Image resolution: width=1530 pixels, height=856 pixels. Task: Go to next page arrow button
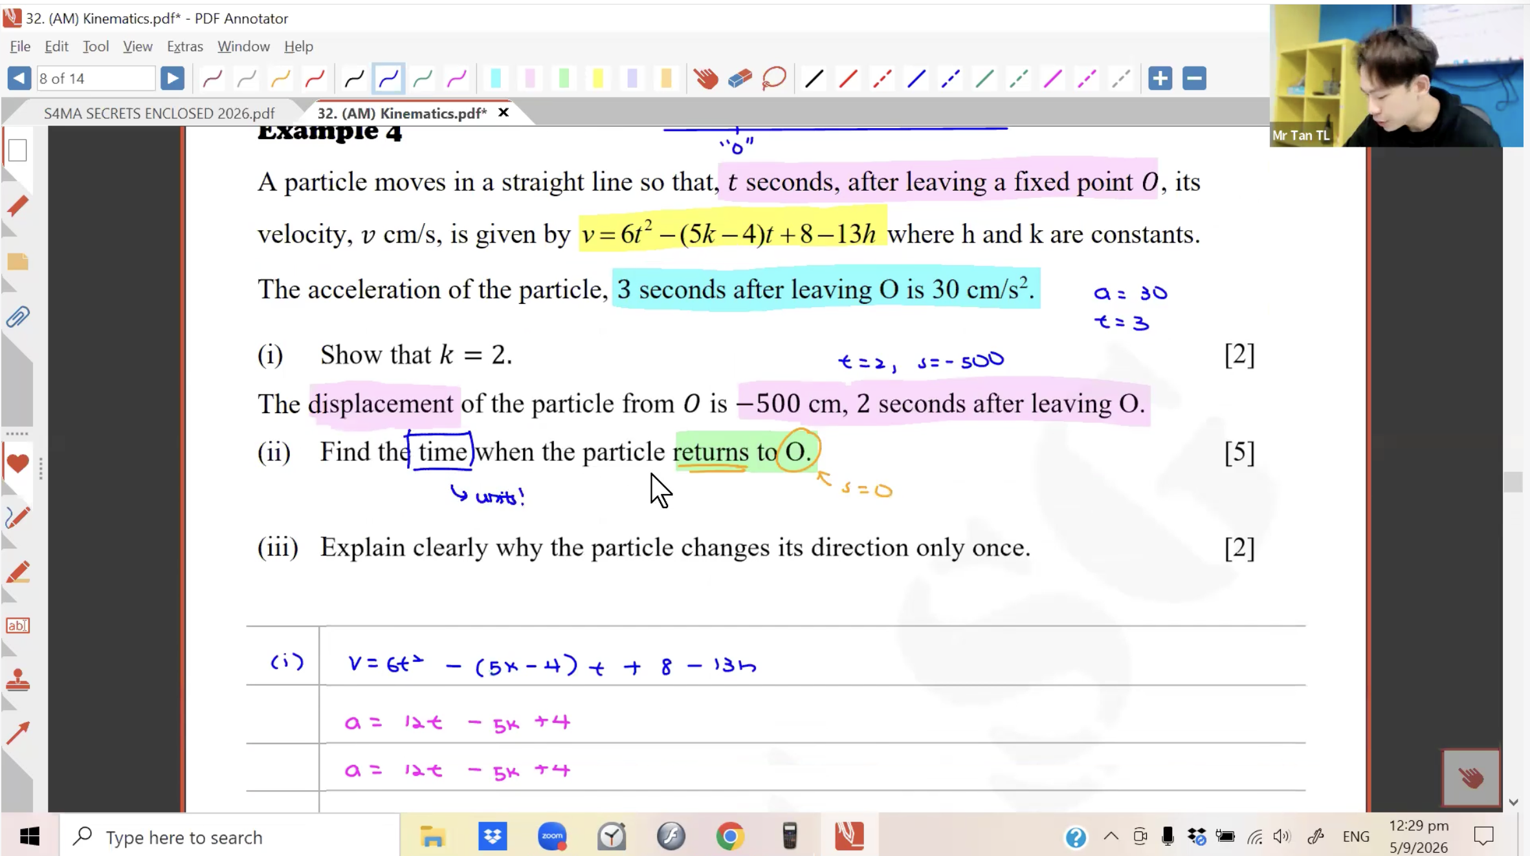coord(172,78)
